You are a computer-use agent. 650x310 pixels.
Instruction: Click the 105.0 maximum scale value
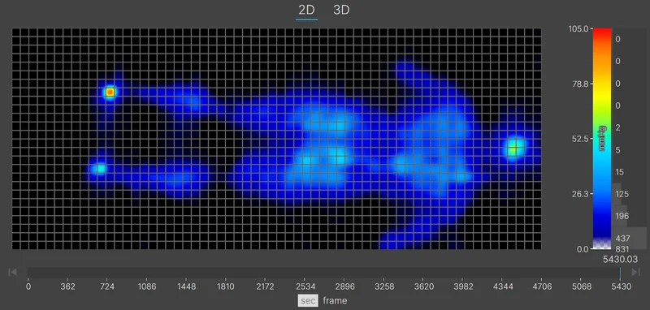(579, 29)
